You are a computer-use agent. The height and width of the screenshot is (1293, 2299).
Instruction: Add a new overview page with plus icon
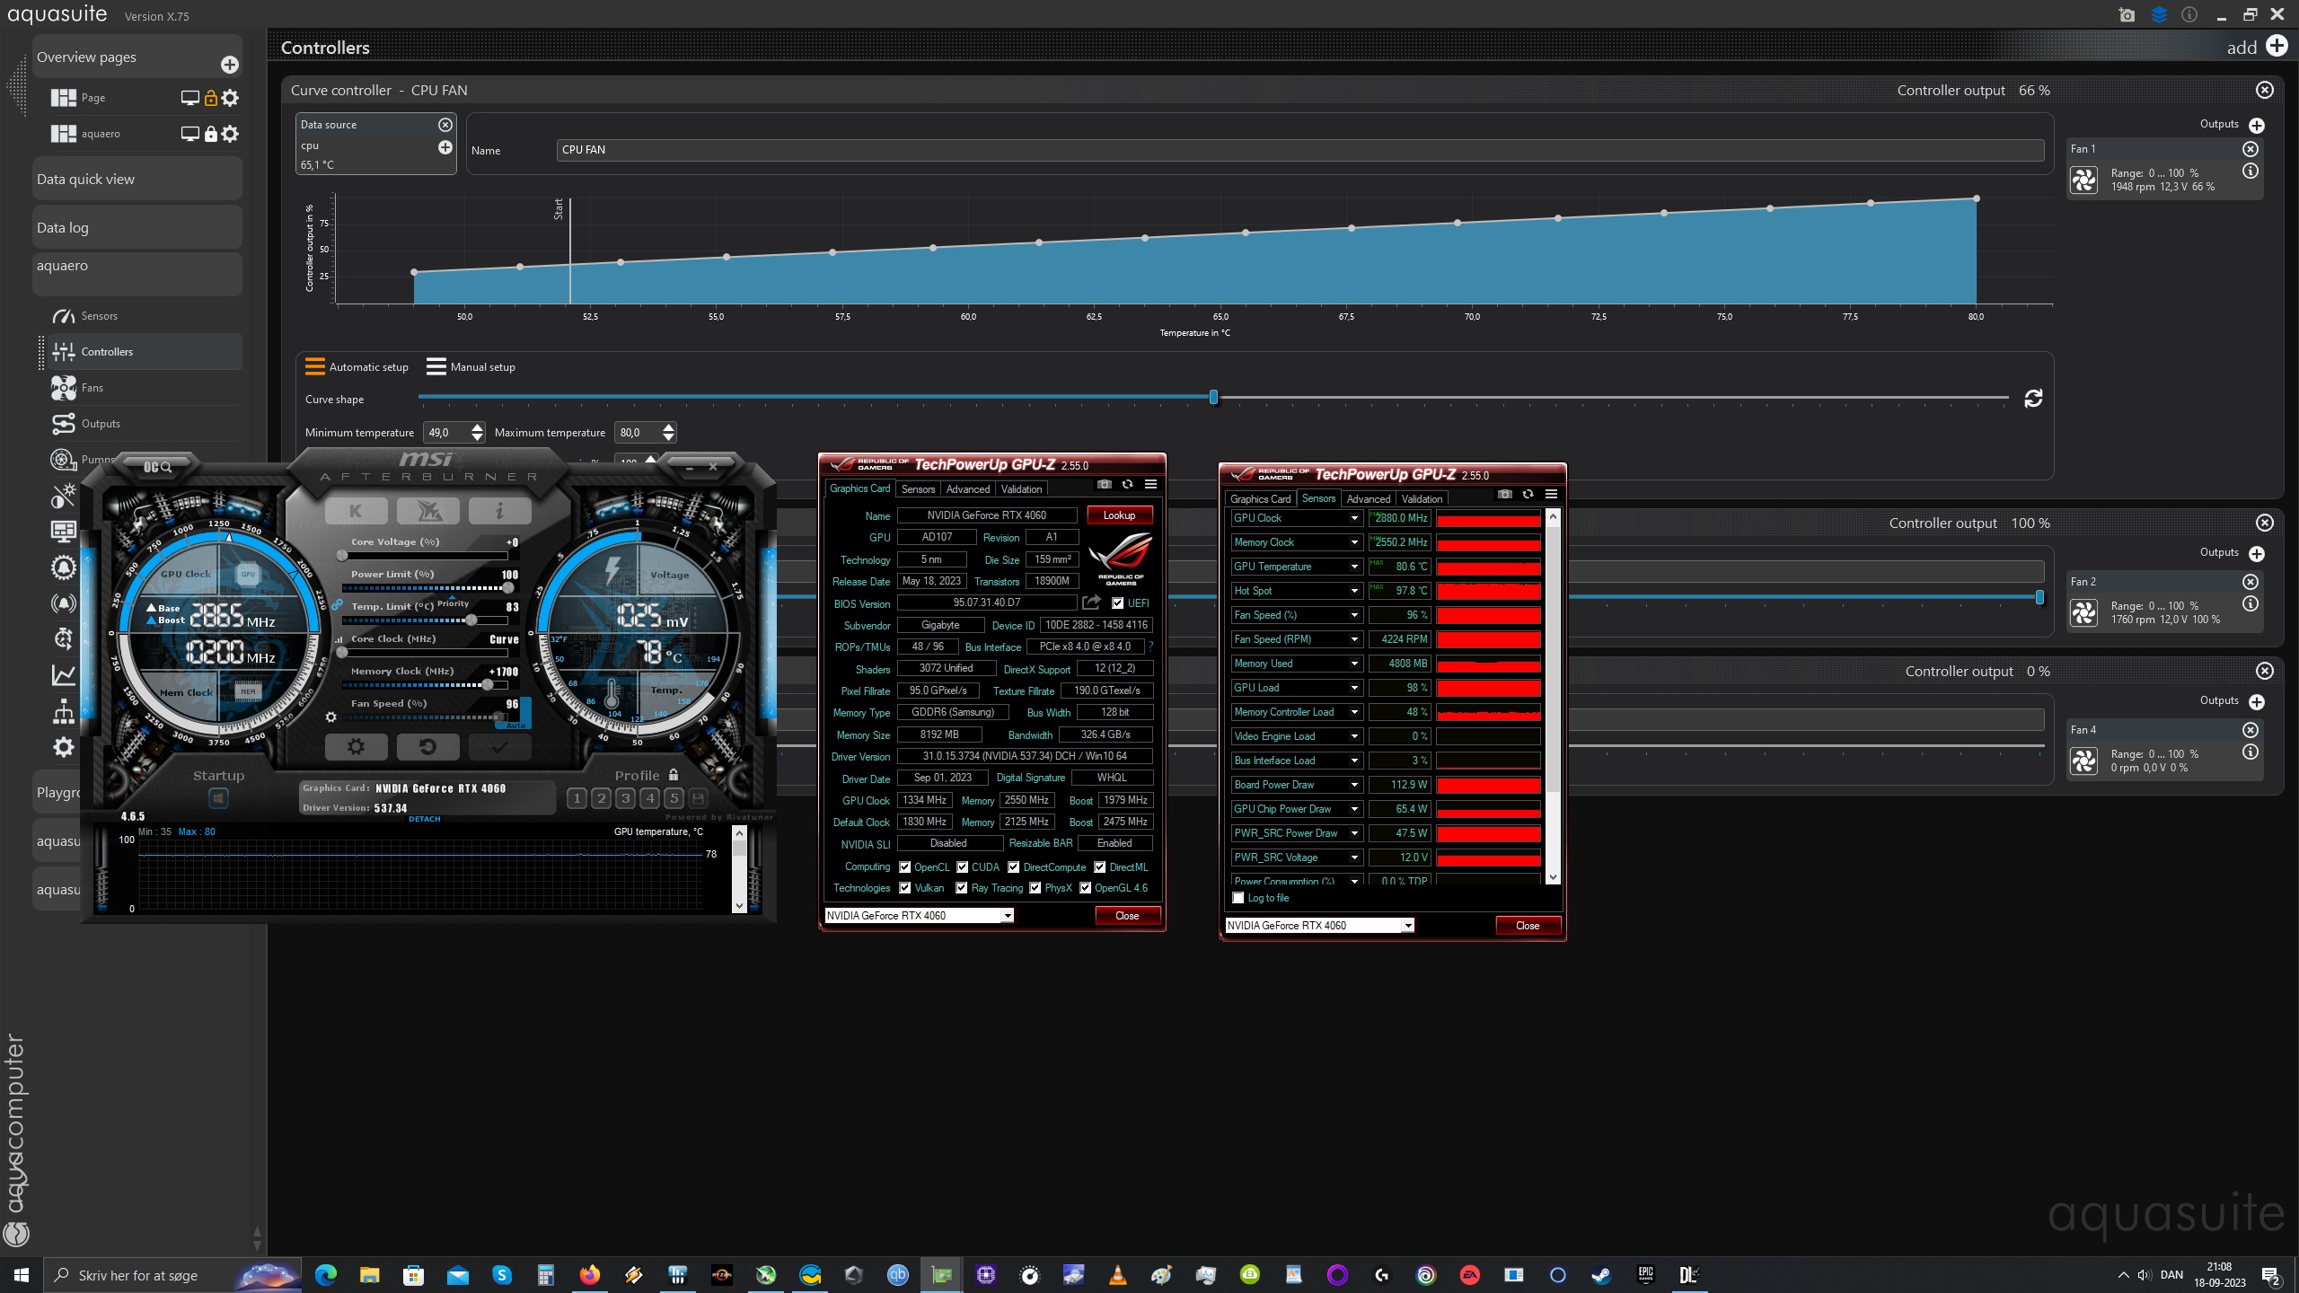230,65
